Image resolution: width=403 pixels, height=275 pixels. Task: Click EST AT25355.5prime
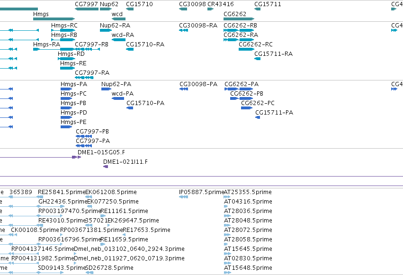click(x=248, y=192)
